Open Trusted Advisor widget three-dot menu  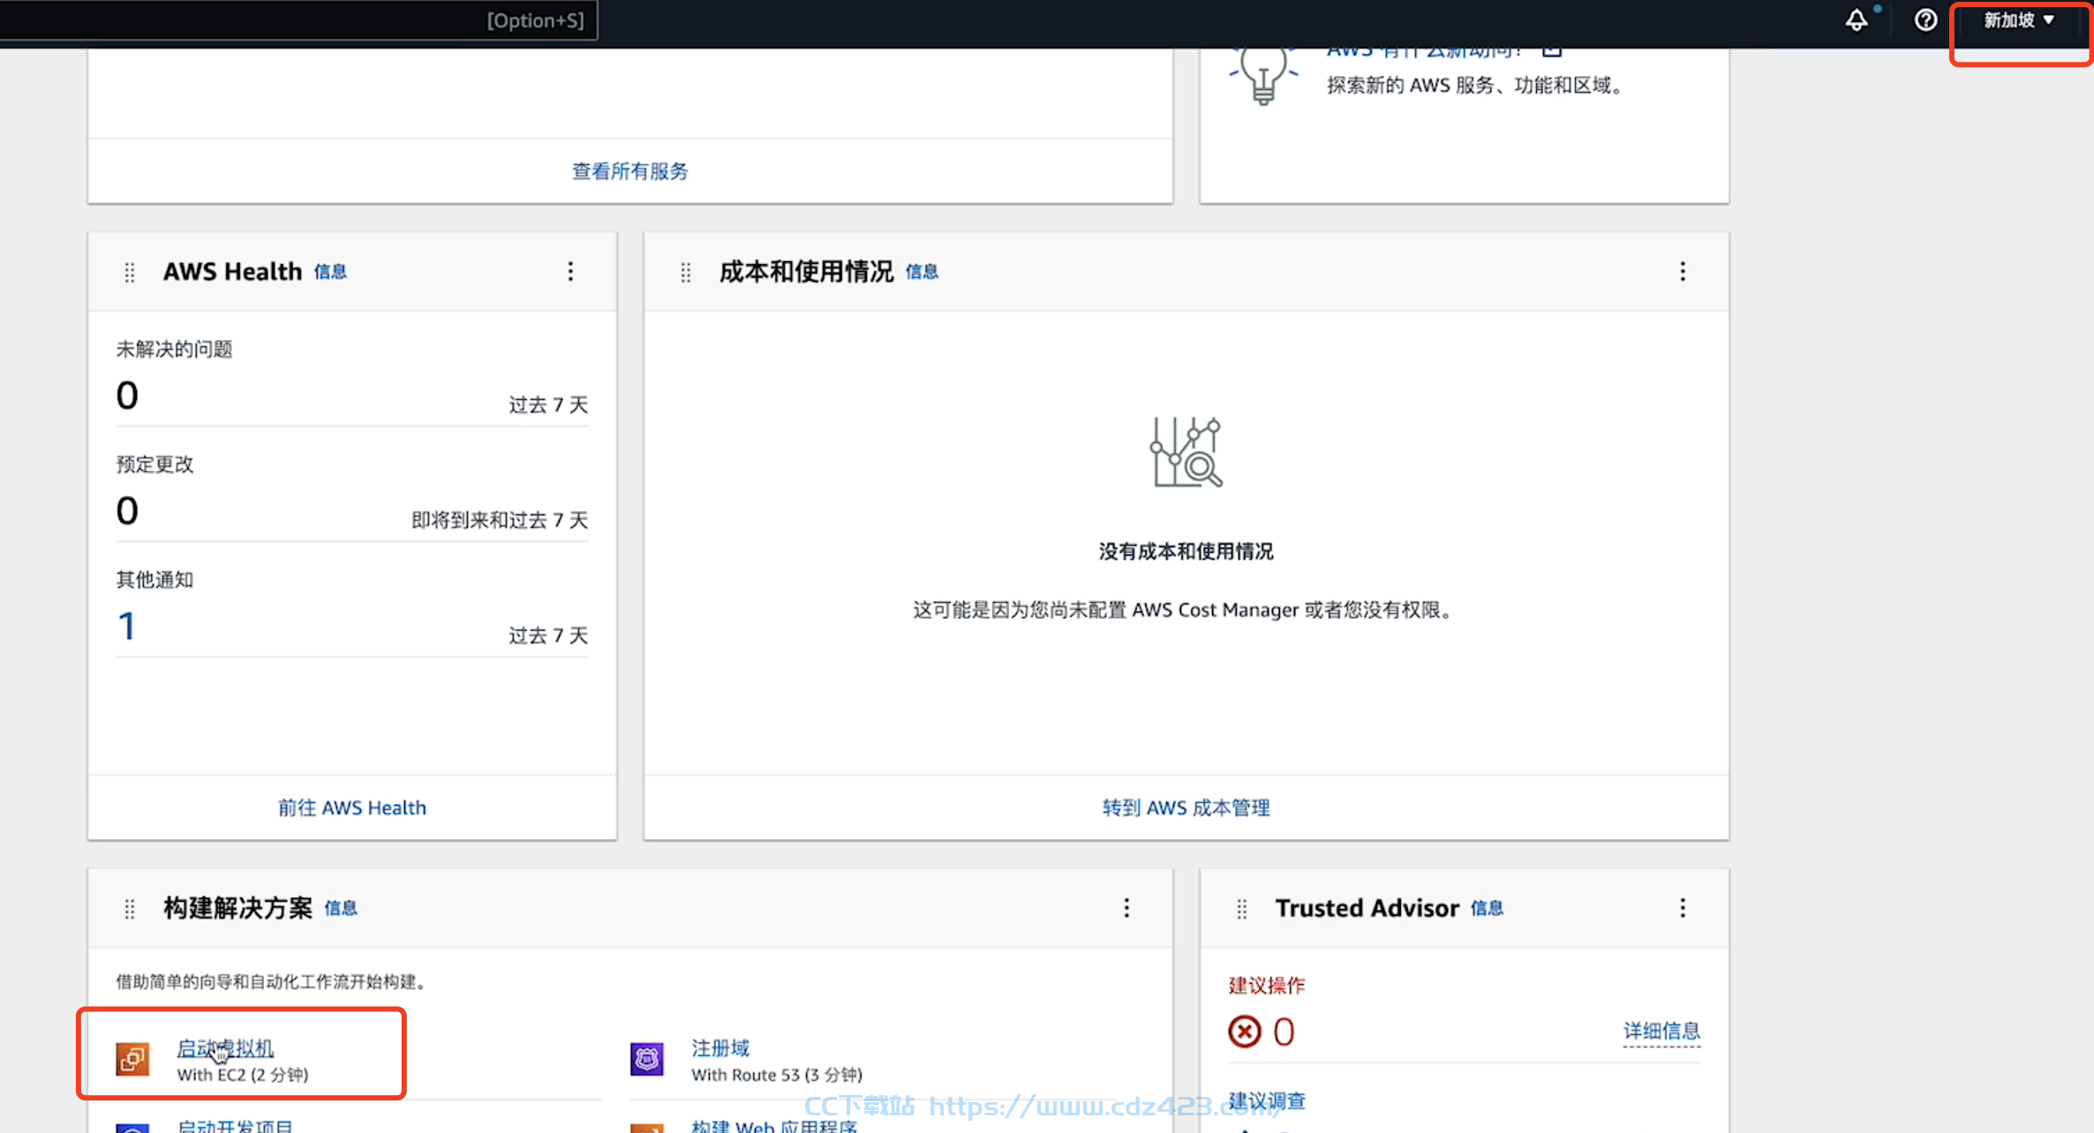[x=1683, y=908]
